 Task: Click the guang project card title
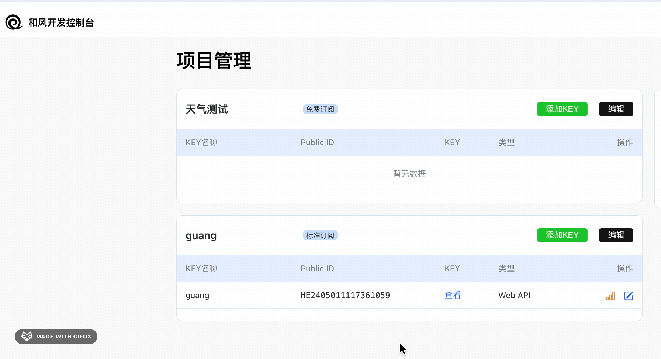[201, 236]
